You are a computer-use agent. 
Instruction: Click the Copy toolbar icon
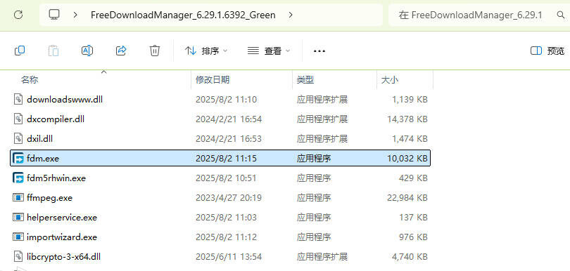click(x=20, y=51)
